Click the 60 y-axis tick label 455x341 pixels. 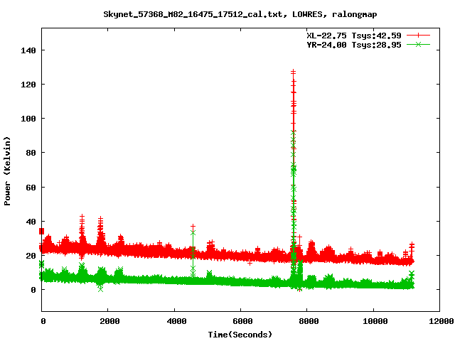click(31, 188)
